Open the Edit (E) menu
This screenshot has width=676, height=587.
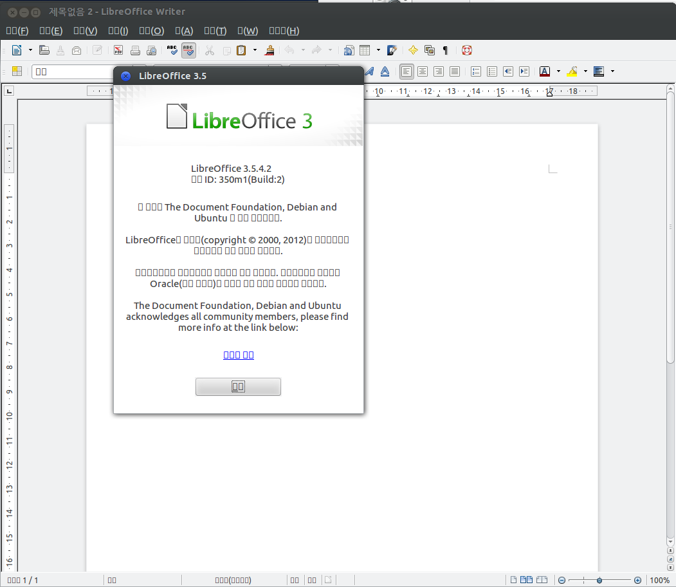click(51, 31)
